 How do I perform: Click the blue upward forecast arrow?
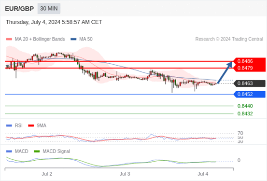click(225, 72)
